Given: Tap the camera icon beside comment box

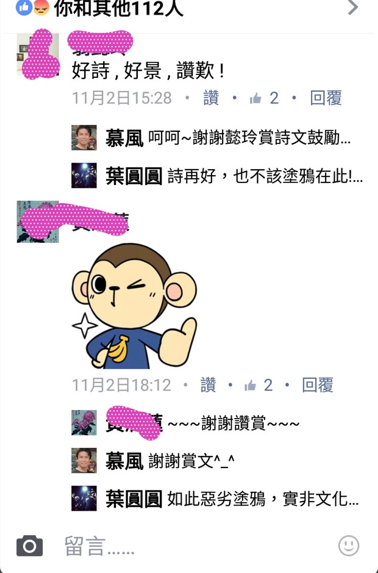Looking at the screenshot, I should 30,546.
